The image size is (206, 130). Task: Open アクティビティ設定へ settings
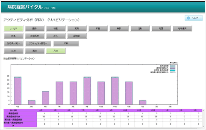[38, 44]
